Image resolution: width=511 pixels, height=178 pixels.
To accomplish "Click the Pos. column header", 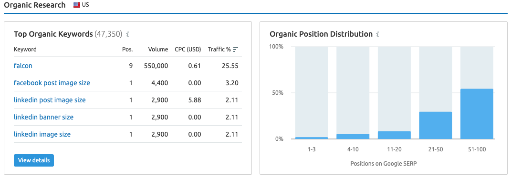I will pyautogui.click(x=127, y=49).
